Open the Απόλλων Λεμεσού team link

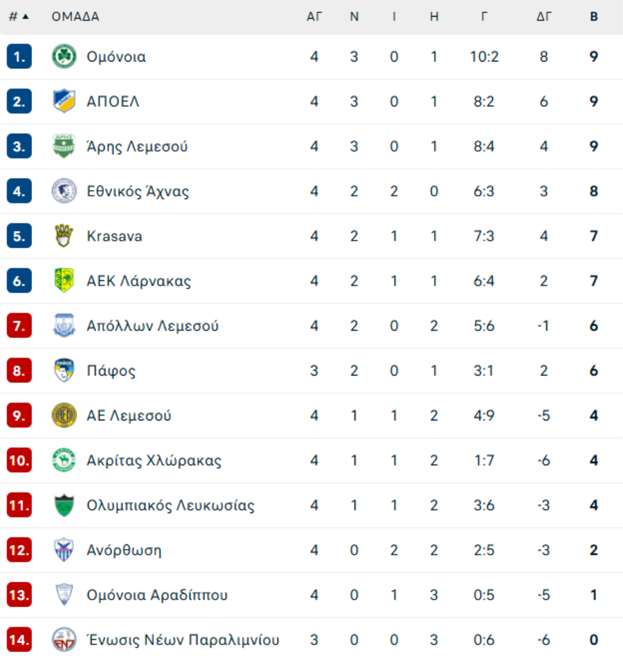[x=152, y=326]
